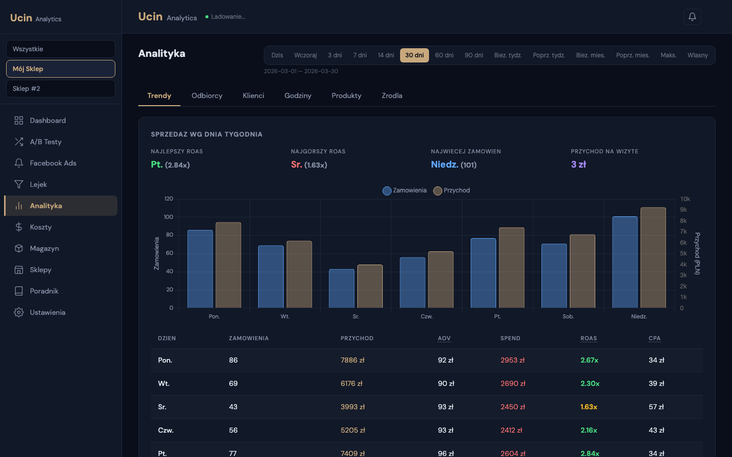Switch to the Klienci tab
This screenshot has height=457, width=732.
(253, 96)
